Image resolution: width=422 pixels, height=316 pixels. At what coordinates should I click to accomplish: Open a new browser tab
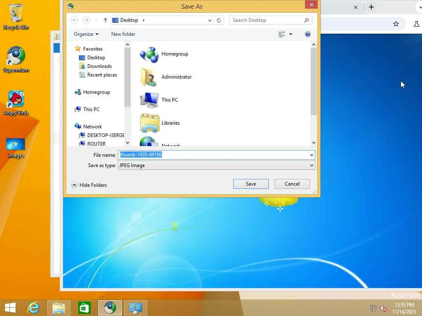pos(371,7)
